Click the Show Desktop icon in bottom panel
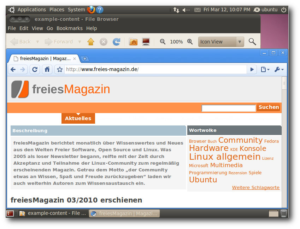 click(x=10, y=213)
